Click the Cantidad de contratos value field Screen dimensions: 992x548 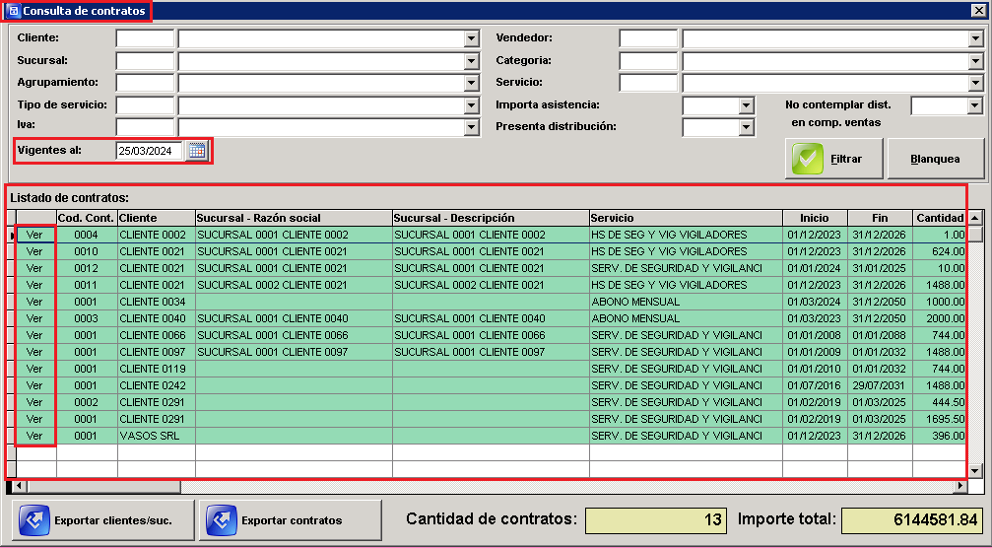[656, 520]
